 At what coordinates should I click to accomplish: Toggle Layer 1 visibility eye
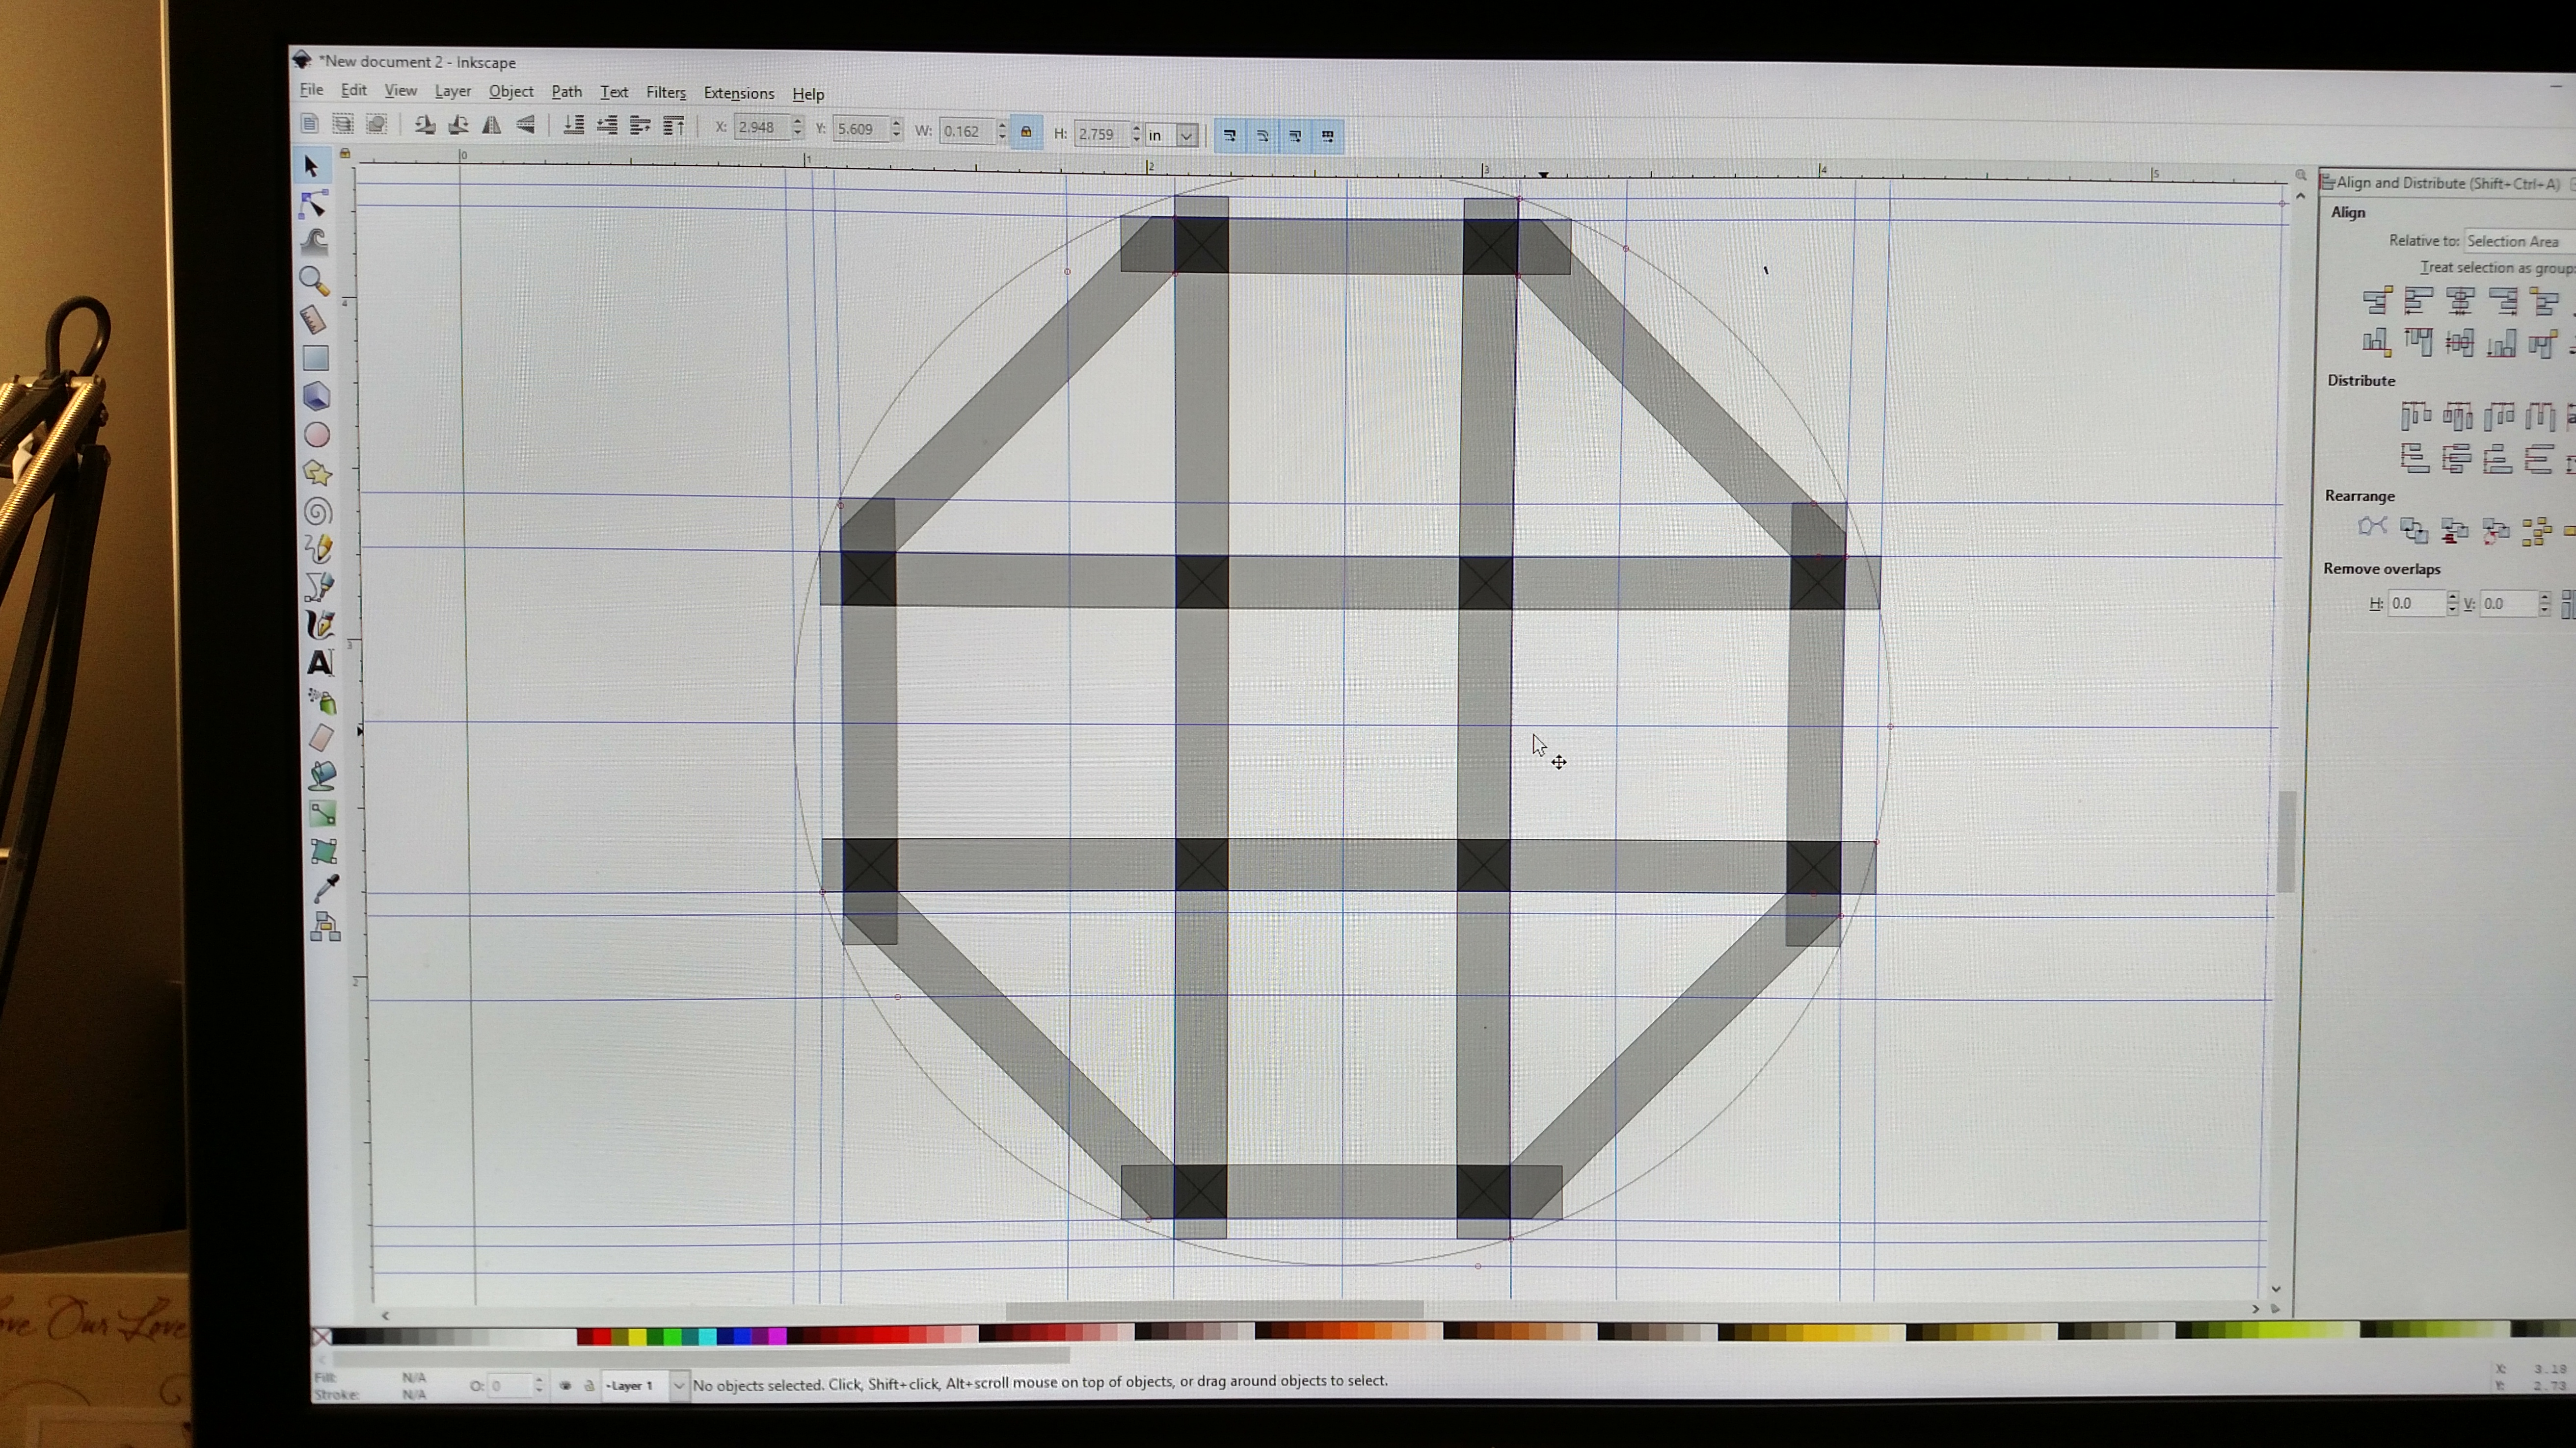(566, 1386)
